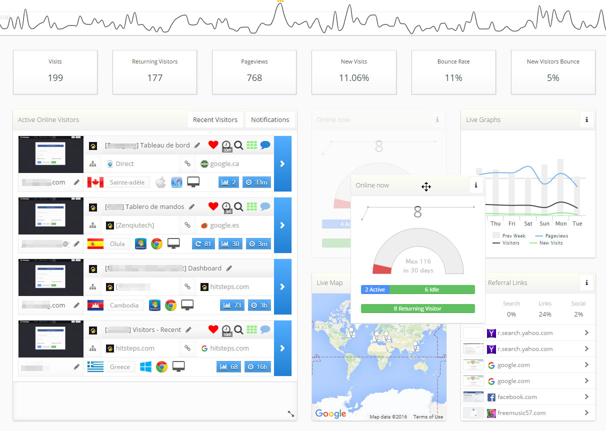Click the Windows 8 icon in the Greece row
This screenshot has width=606, height=431.
click(145, 366)
